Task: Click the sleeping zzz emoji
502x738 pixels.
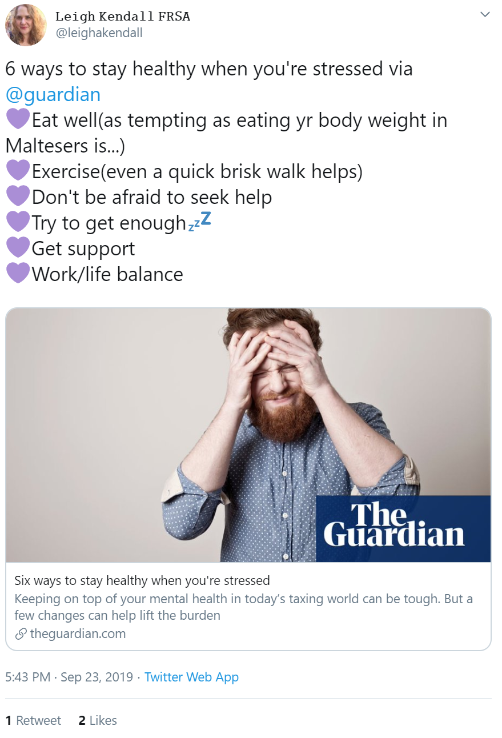Action: point(199,222)
